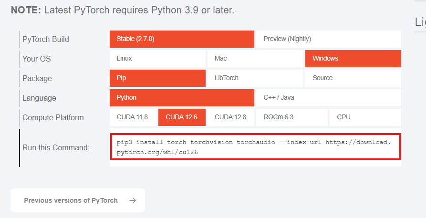Click the NOTE about Python 3.9 requirement
Viewport: 426px width, 218px height.
point(123,10)
